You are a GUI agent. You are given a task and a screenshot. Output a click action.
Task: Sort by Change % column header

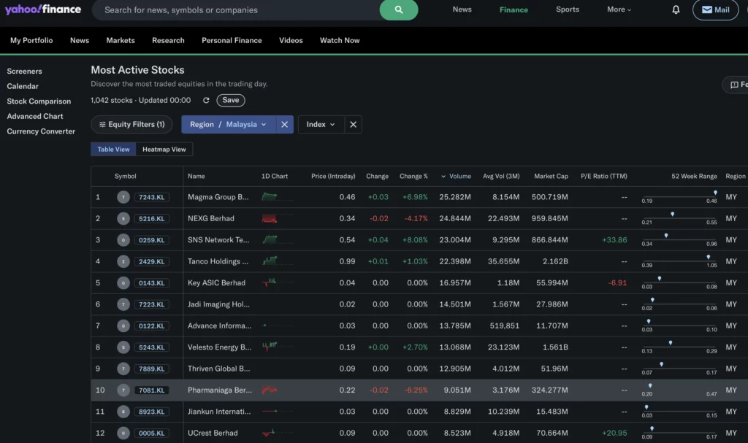(413, 177)
